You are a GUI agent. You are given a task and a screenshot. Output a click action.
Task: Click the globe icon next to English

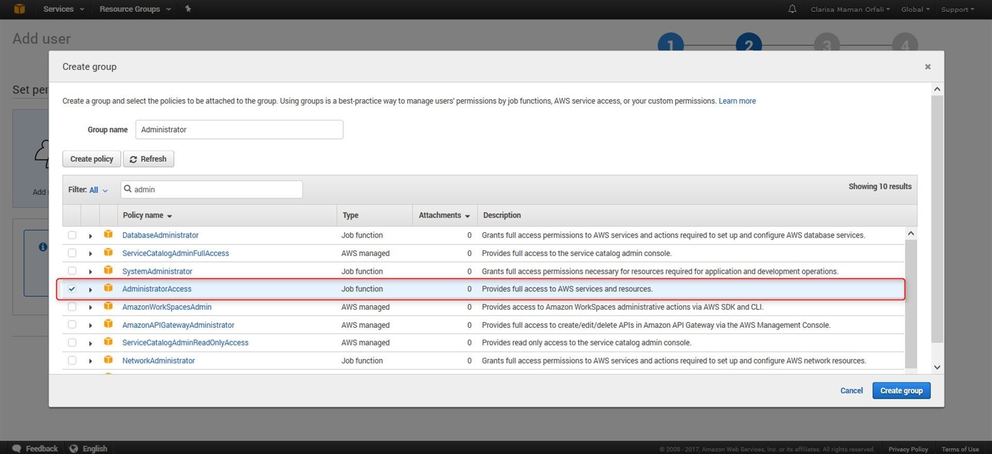[74, 448]
